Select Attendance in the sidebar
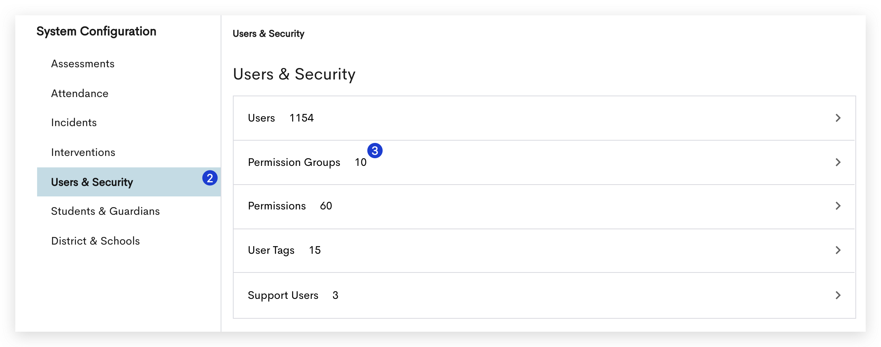The width and height of the screenshot is (881, 347). [x=80, y=94]
